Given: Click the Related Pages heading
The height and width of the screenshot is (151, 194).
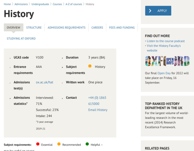Looking at the screenshot, I should pos(157,148).
